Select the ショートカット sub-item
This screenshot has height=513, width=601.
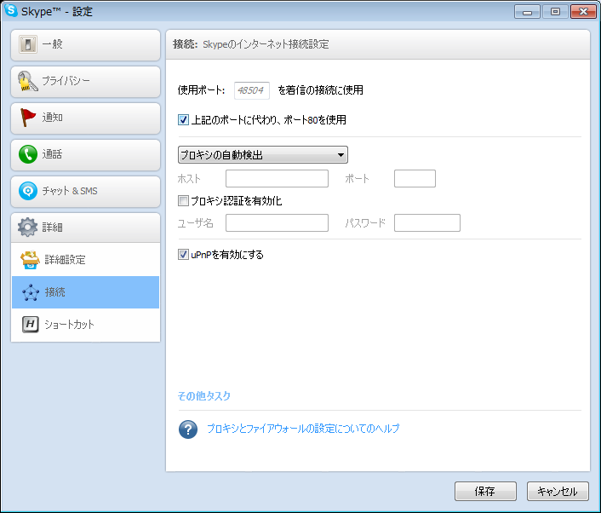[x=85, y=325]
